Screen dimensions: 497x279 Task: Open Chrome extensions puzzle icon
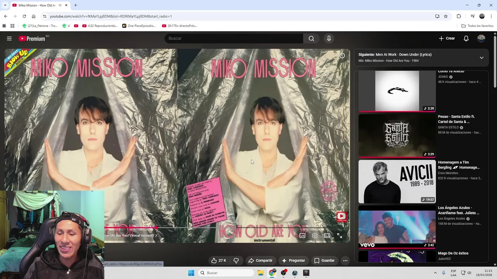tap(459, 16)
